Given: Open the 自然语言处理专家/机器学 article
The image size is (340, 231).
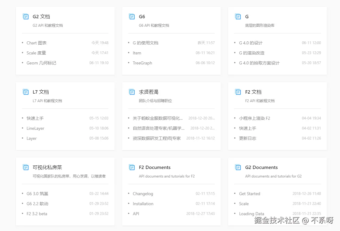Looking at the screenshot, I should [x=158, y=128].
